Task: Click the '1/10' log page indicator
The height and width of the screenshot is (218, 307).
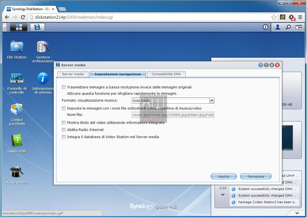Action: [223, 188]
